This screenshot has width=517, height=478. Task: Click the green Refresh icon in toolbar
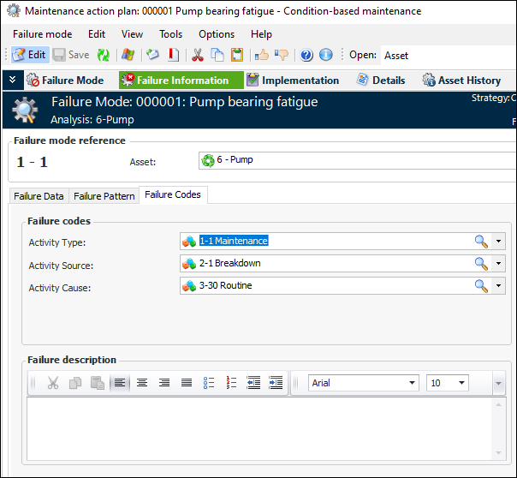[x=103, y=55]
